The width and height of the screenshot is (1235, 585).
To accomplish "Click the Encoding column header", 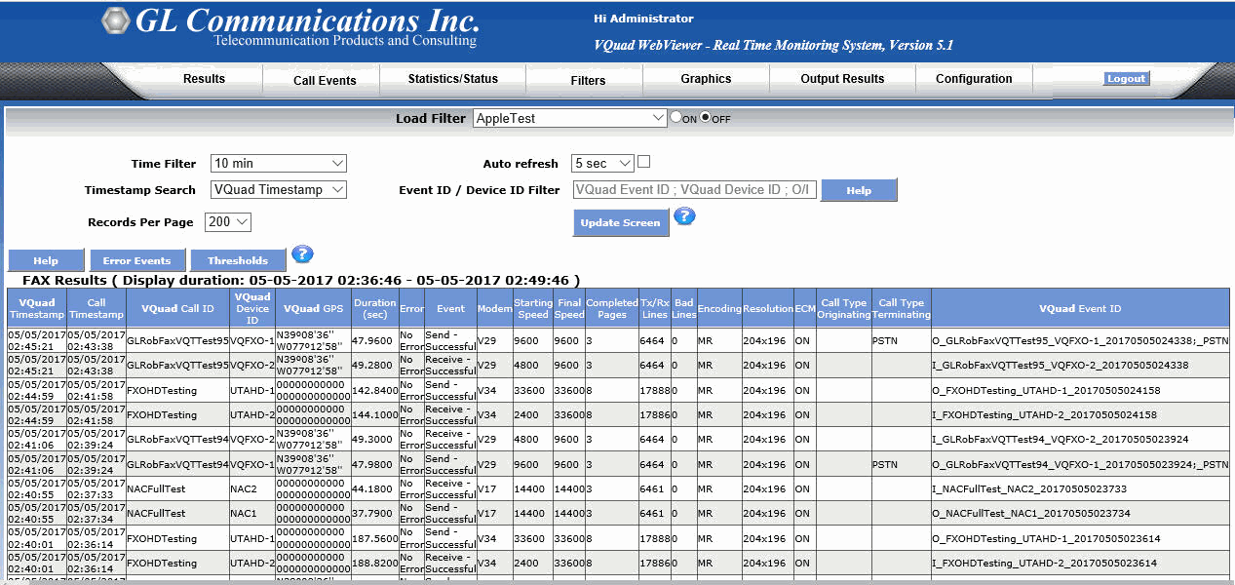I will click(x=719, y=308).
